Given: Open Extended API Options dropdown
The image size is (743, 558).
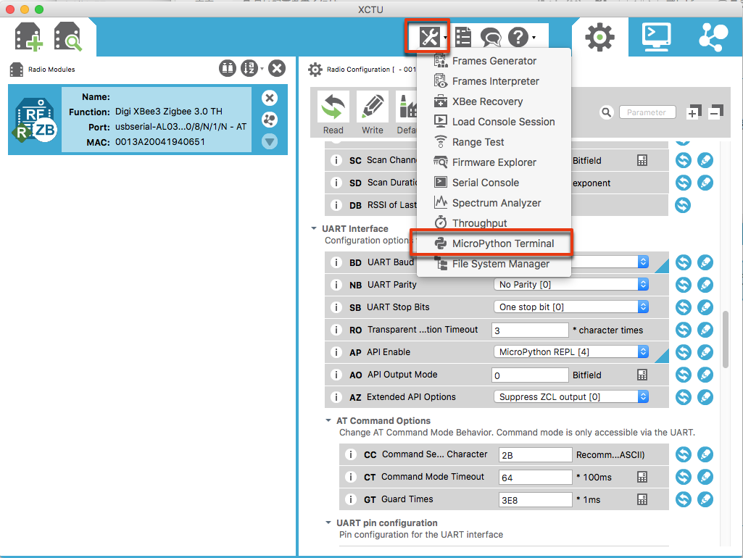Looking at the screenshot, I should (571, 397).
